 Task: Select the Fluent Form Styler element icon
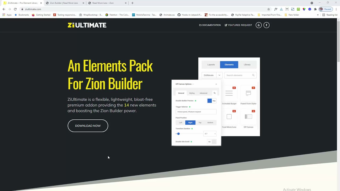248,93
